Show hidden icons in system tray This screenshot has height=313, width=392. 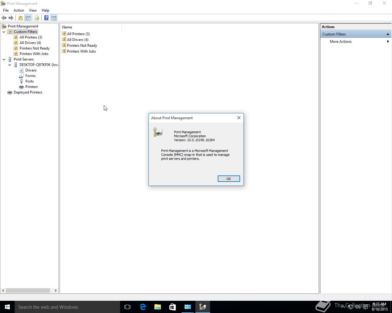click(x=343, y=307)
